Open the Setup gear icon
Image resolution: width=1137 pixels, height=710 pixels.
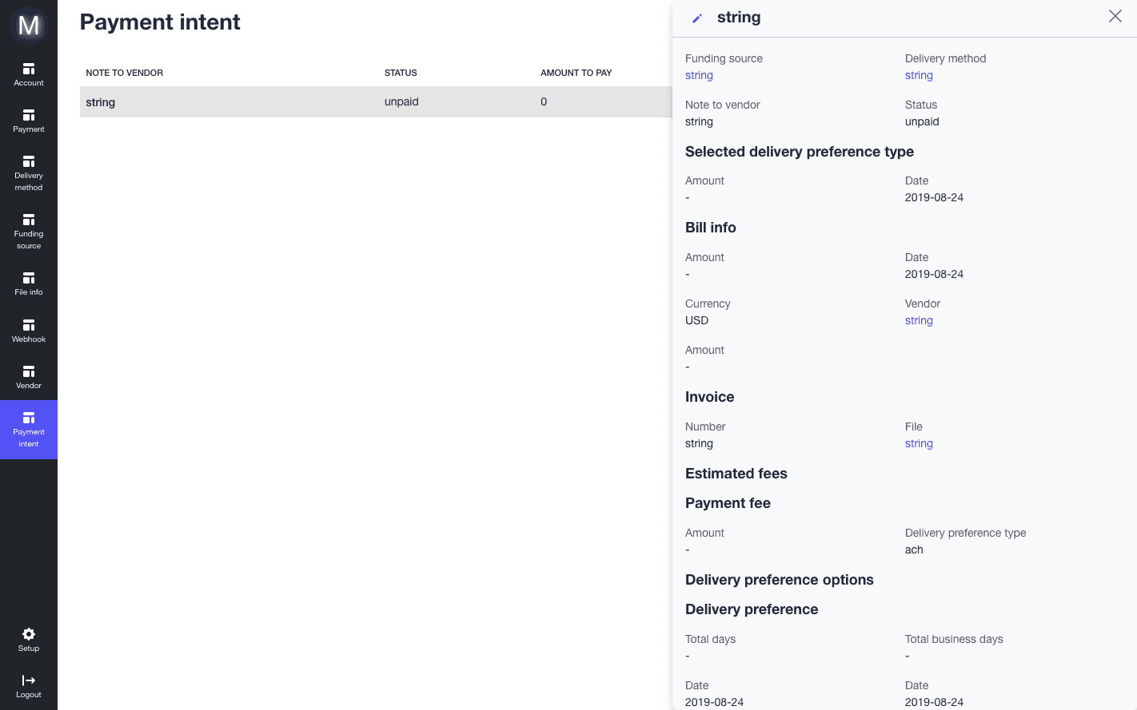[x=28, y=640]
